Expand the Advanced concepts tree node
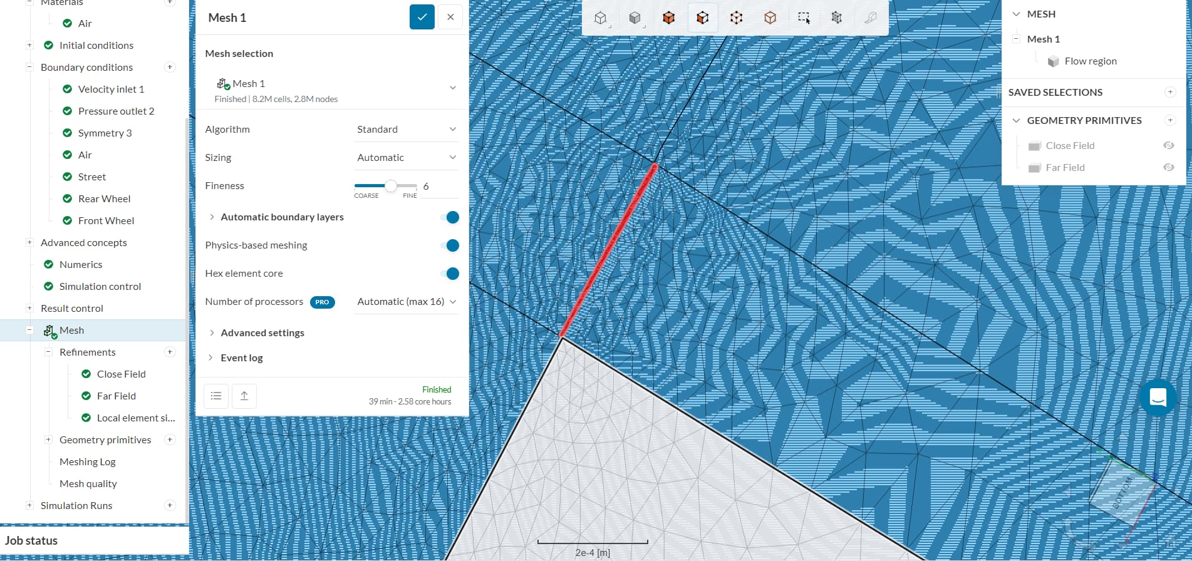Screen dimensions: 1192x561 [29, 242]
